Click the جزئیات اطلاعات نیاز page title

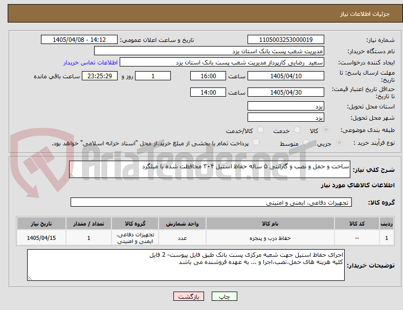tap(365, 14)
